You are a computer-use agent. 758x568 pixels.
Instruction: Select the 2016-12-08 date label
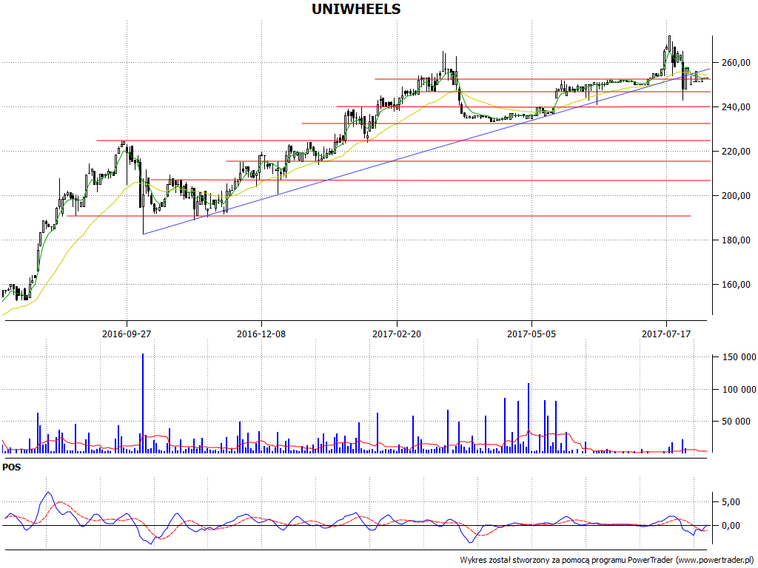tap(261, 334)
